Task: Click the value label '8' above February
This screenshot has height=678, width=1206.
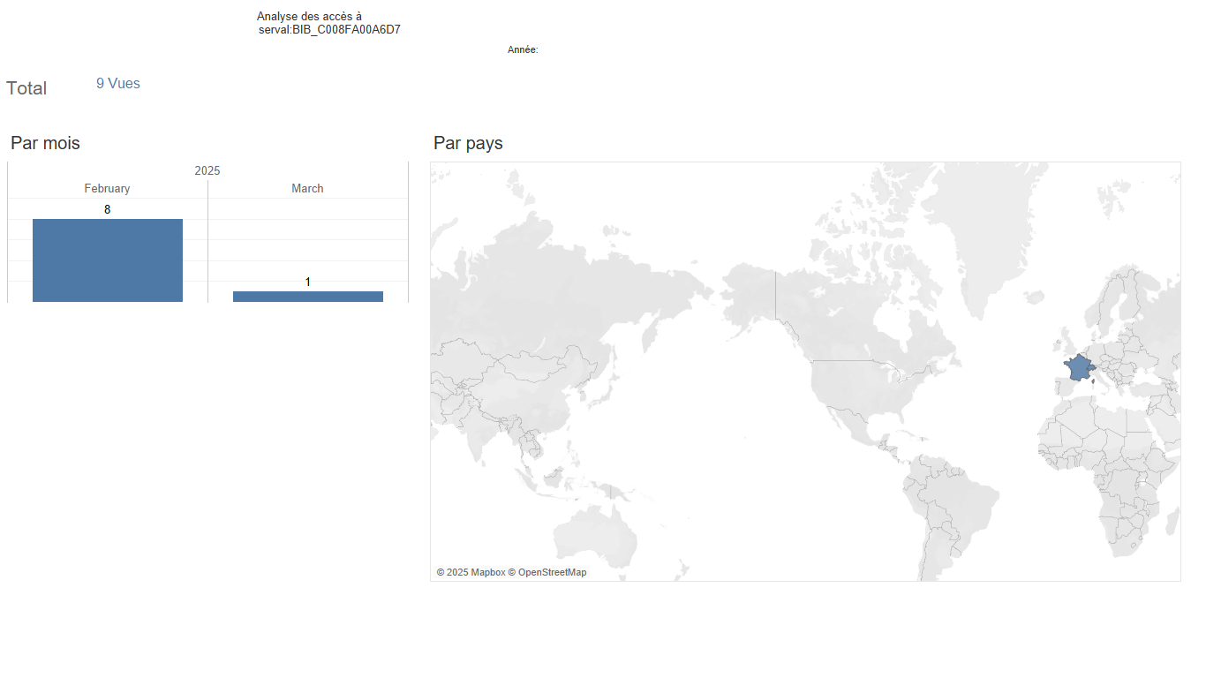Action: pyautogui.click(x=108, y=209)
